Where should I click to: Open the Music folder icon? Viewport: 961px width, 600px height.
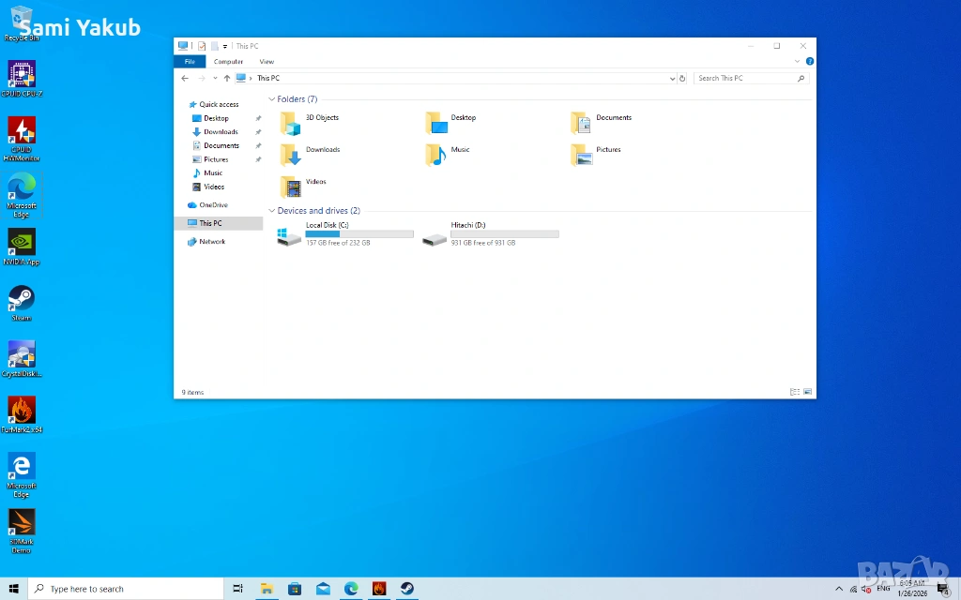pyautogui.click(x=435, y=154)
